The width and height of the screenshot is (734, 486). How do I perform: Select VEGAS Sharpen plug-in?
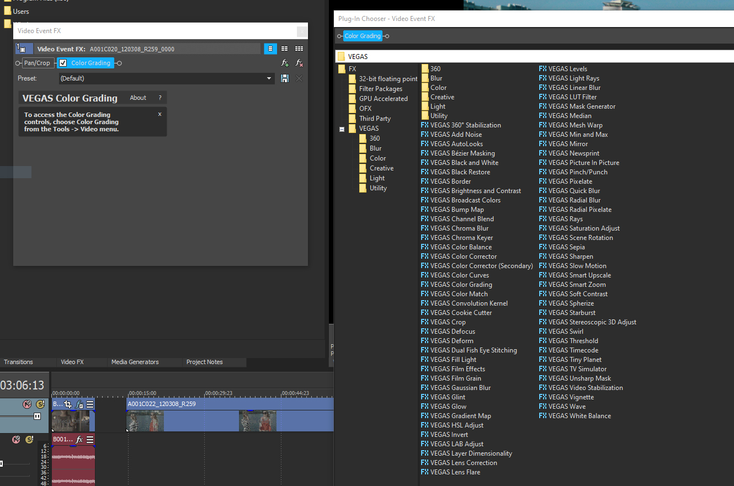pyautogui.click(x=566, y=256)
